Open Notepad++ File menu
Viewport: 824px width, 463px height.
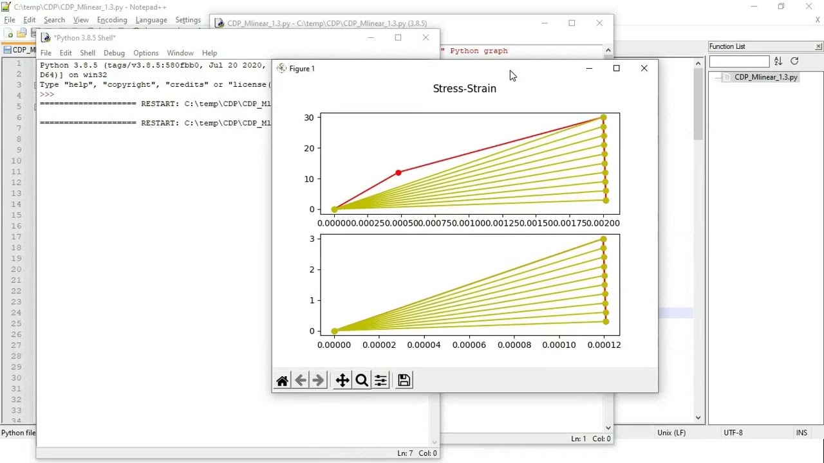[x=10, y=20]
